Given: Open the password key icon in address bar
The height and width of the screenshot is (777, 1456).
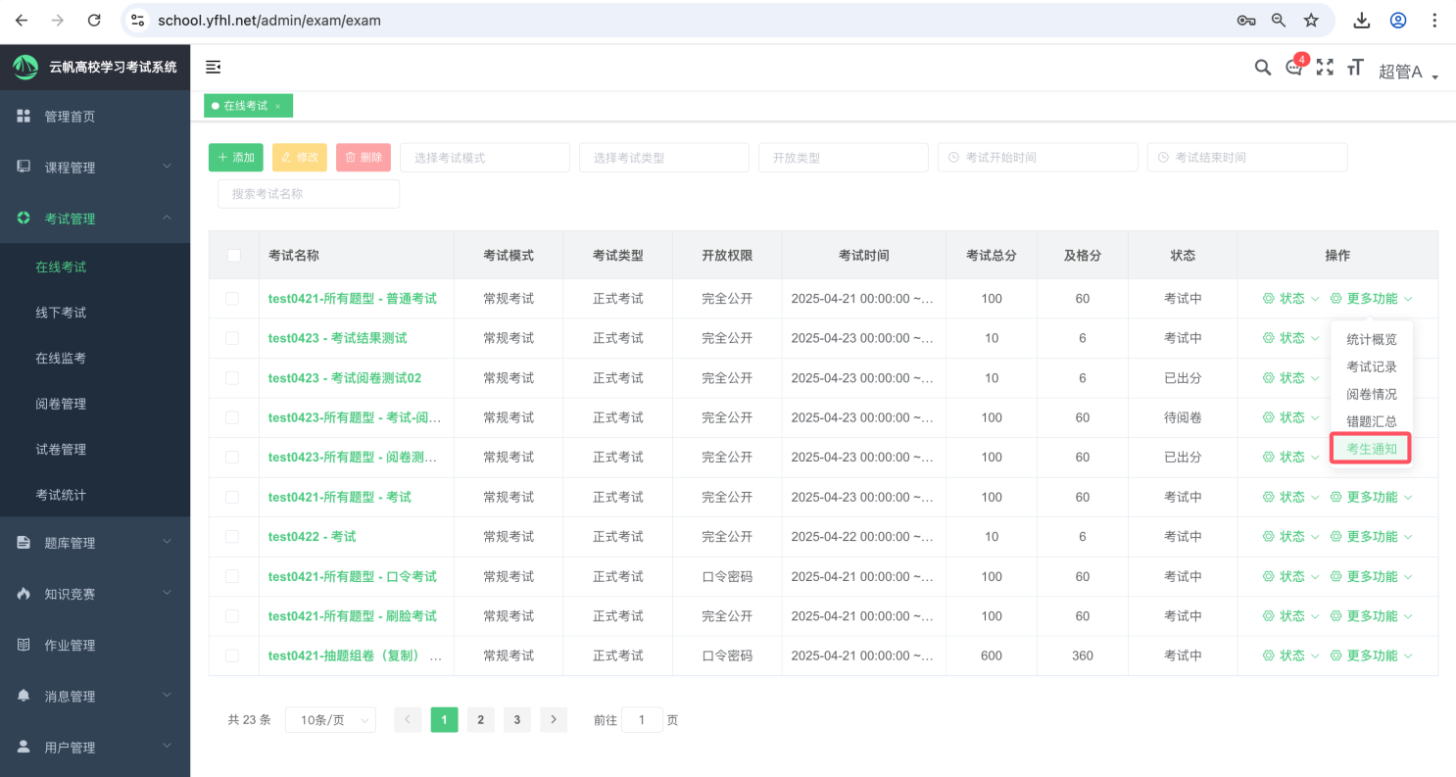Looking at the screenshot, I should click(1246, 20).
